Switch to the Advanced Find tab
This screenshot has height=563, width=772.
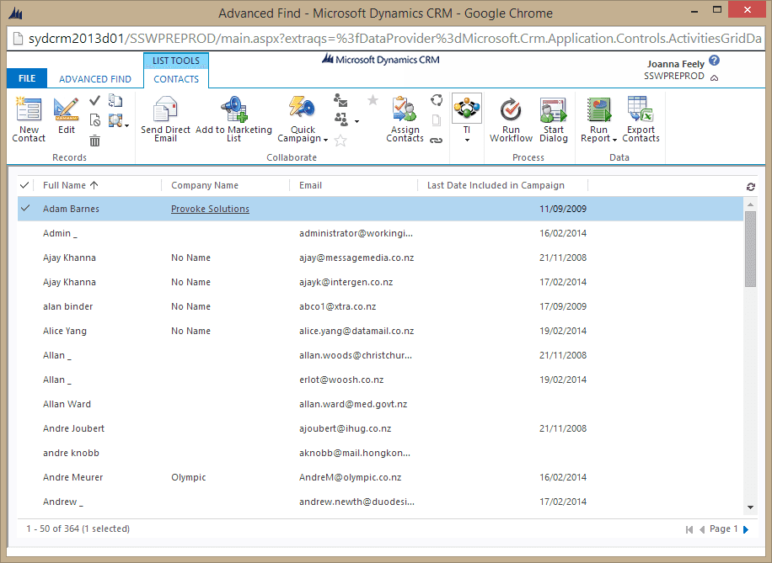[x=95, y=79]
